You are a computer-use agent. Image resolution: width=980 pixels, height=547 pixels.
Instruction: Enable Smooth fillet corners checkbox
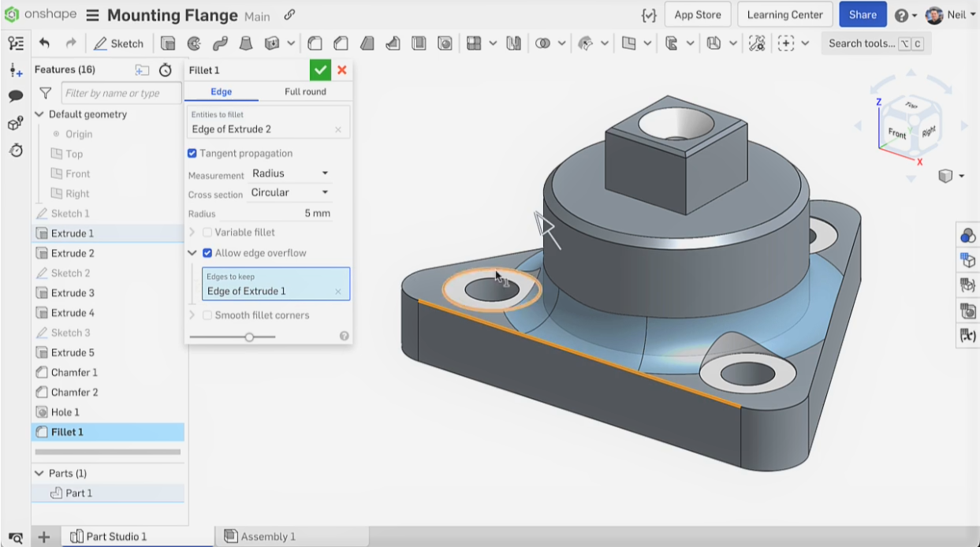click(207, 315)
